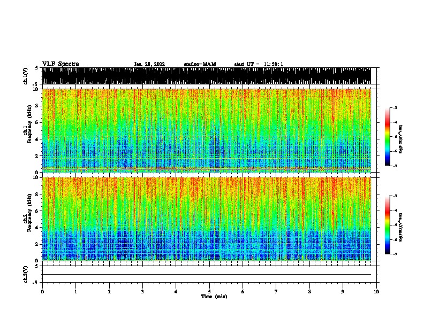Click the ch.1 colorbar 'log(PSD)' label
This screenshot has height=327, width=424.
click(x=400, y=139)
